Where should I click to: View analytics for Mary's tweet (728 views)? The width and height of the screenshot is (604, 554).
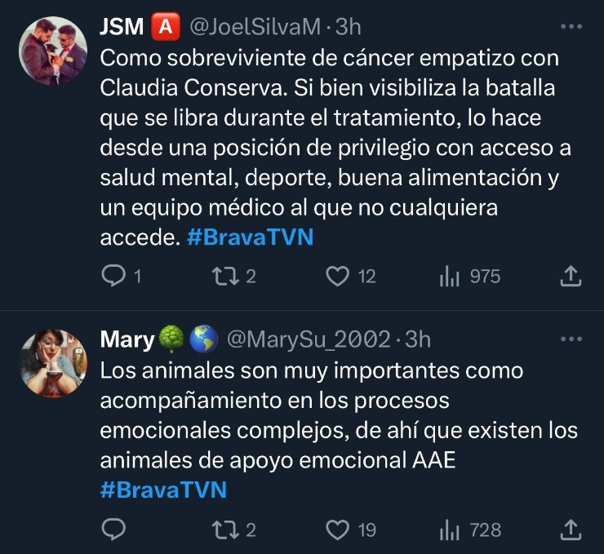pos(451,530)
